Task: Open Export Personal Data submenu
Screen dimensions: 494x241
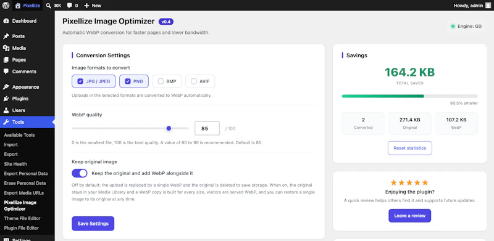Action: (26, 173)
